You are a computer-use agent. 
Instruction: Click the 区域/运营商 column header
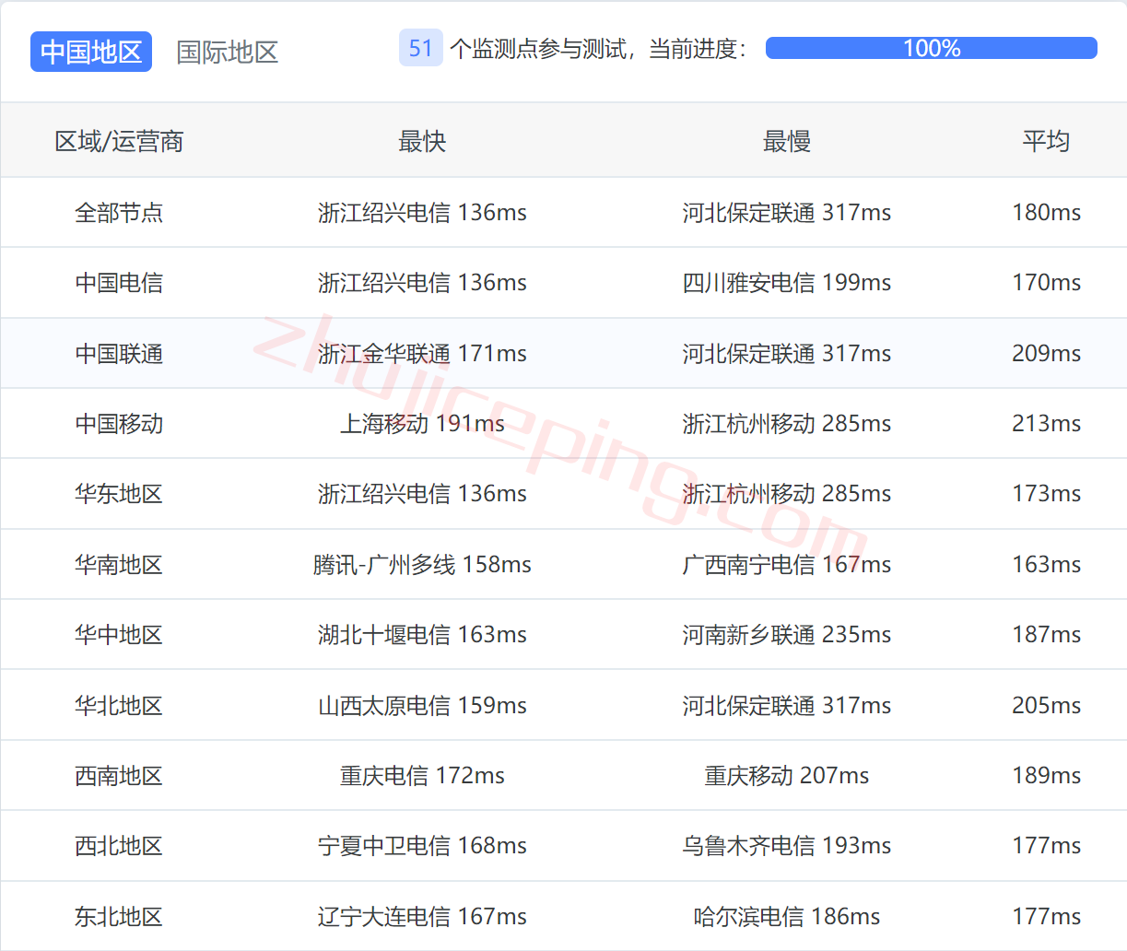click(x=119, y=141)
